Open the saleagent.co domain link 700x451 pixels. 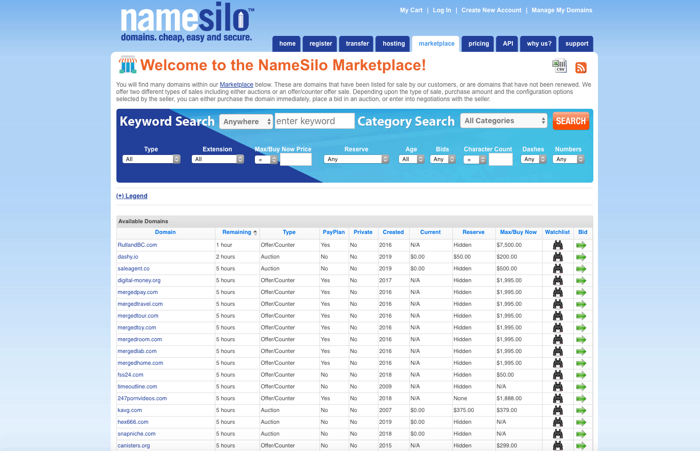133,269
